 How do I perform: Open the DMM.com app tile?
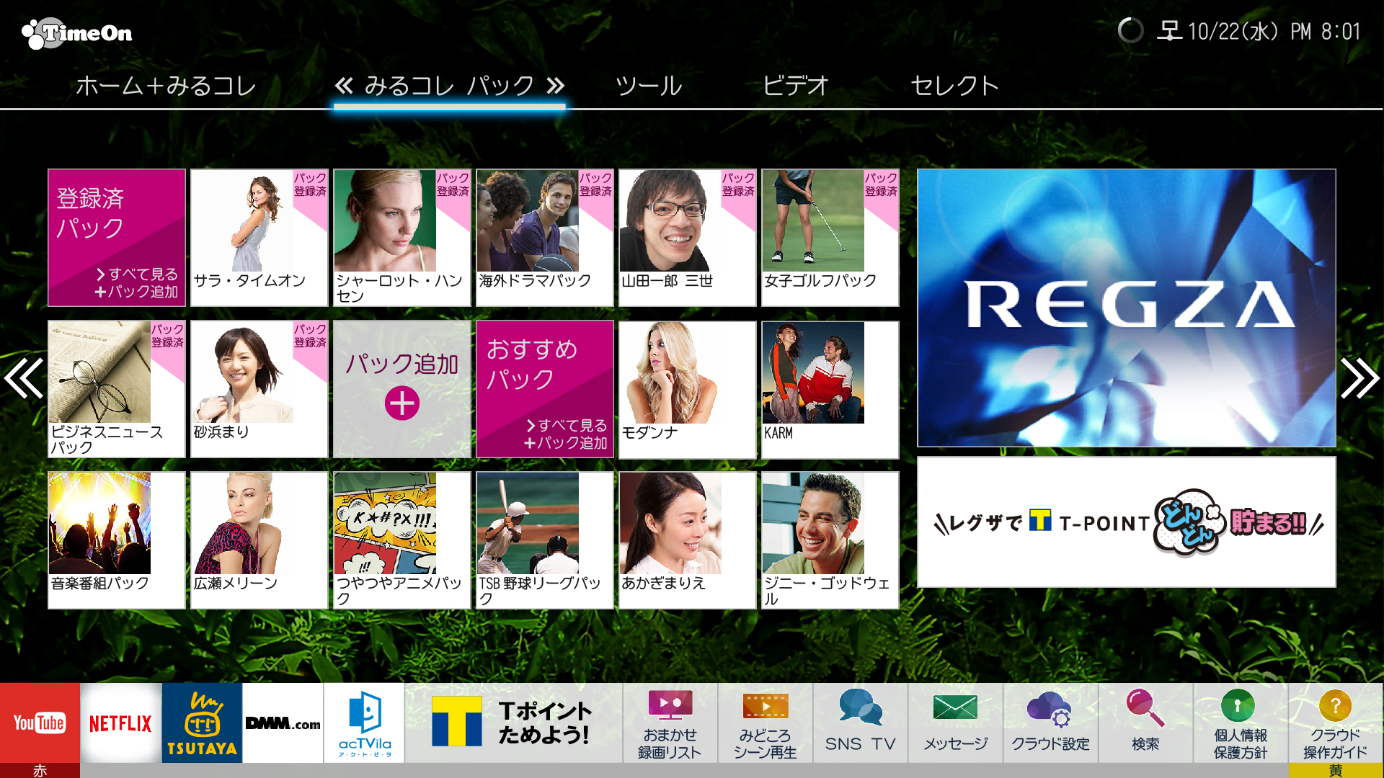point(283,723)
